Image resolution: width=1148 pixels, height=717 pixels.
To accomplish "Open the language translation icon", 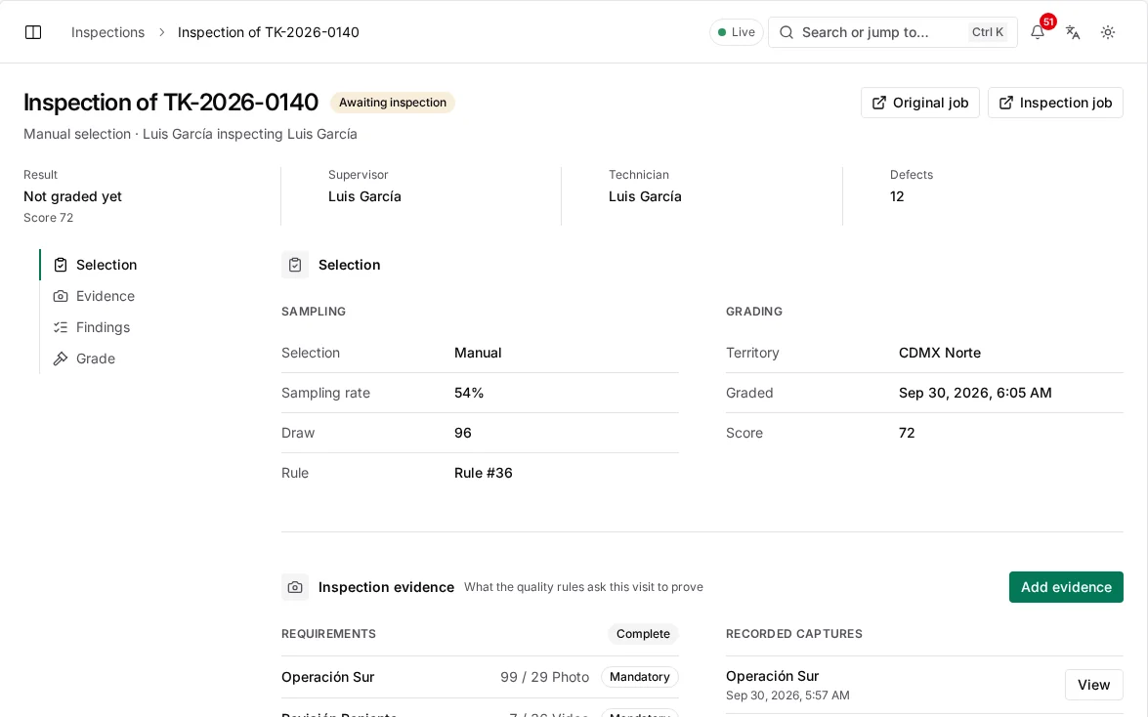I will pos(1073,32).
